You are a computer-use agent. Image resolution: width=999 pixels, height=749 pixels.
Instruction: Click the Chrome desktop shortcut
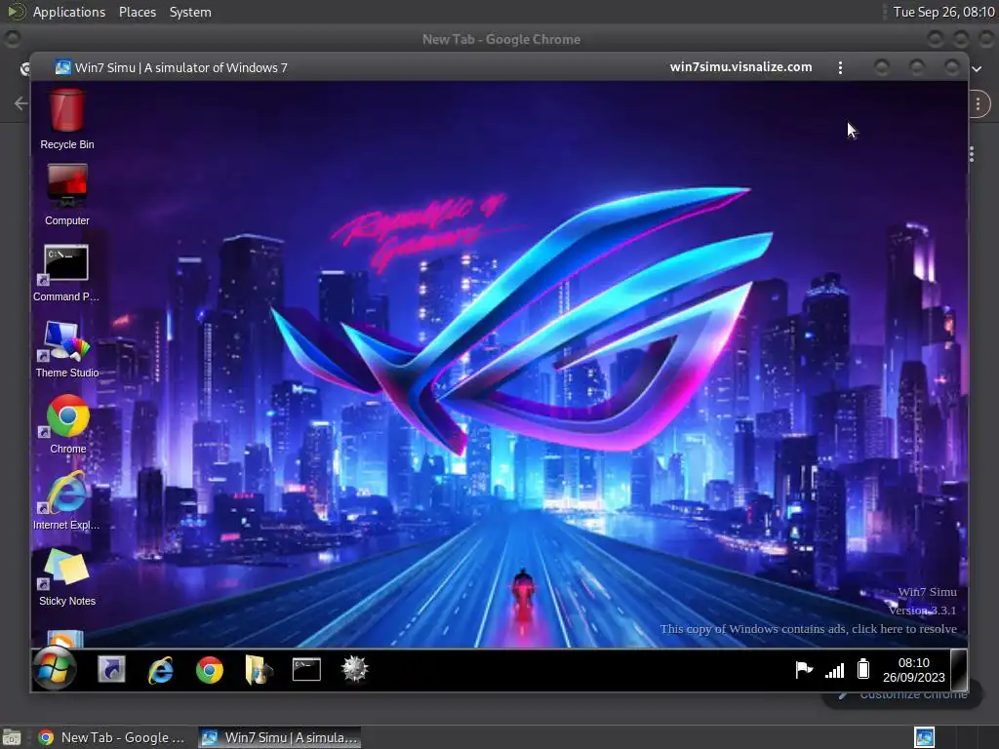(67, 424)
